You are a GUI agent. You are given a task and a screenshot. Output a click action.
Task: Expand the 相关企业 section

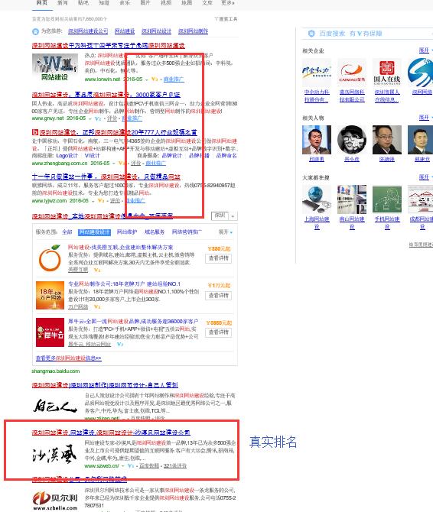point(425,50)
